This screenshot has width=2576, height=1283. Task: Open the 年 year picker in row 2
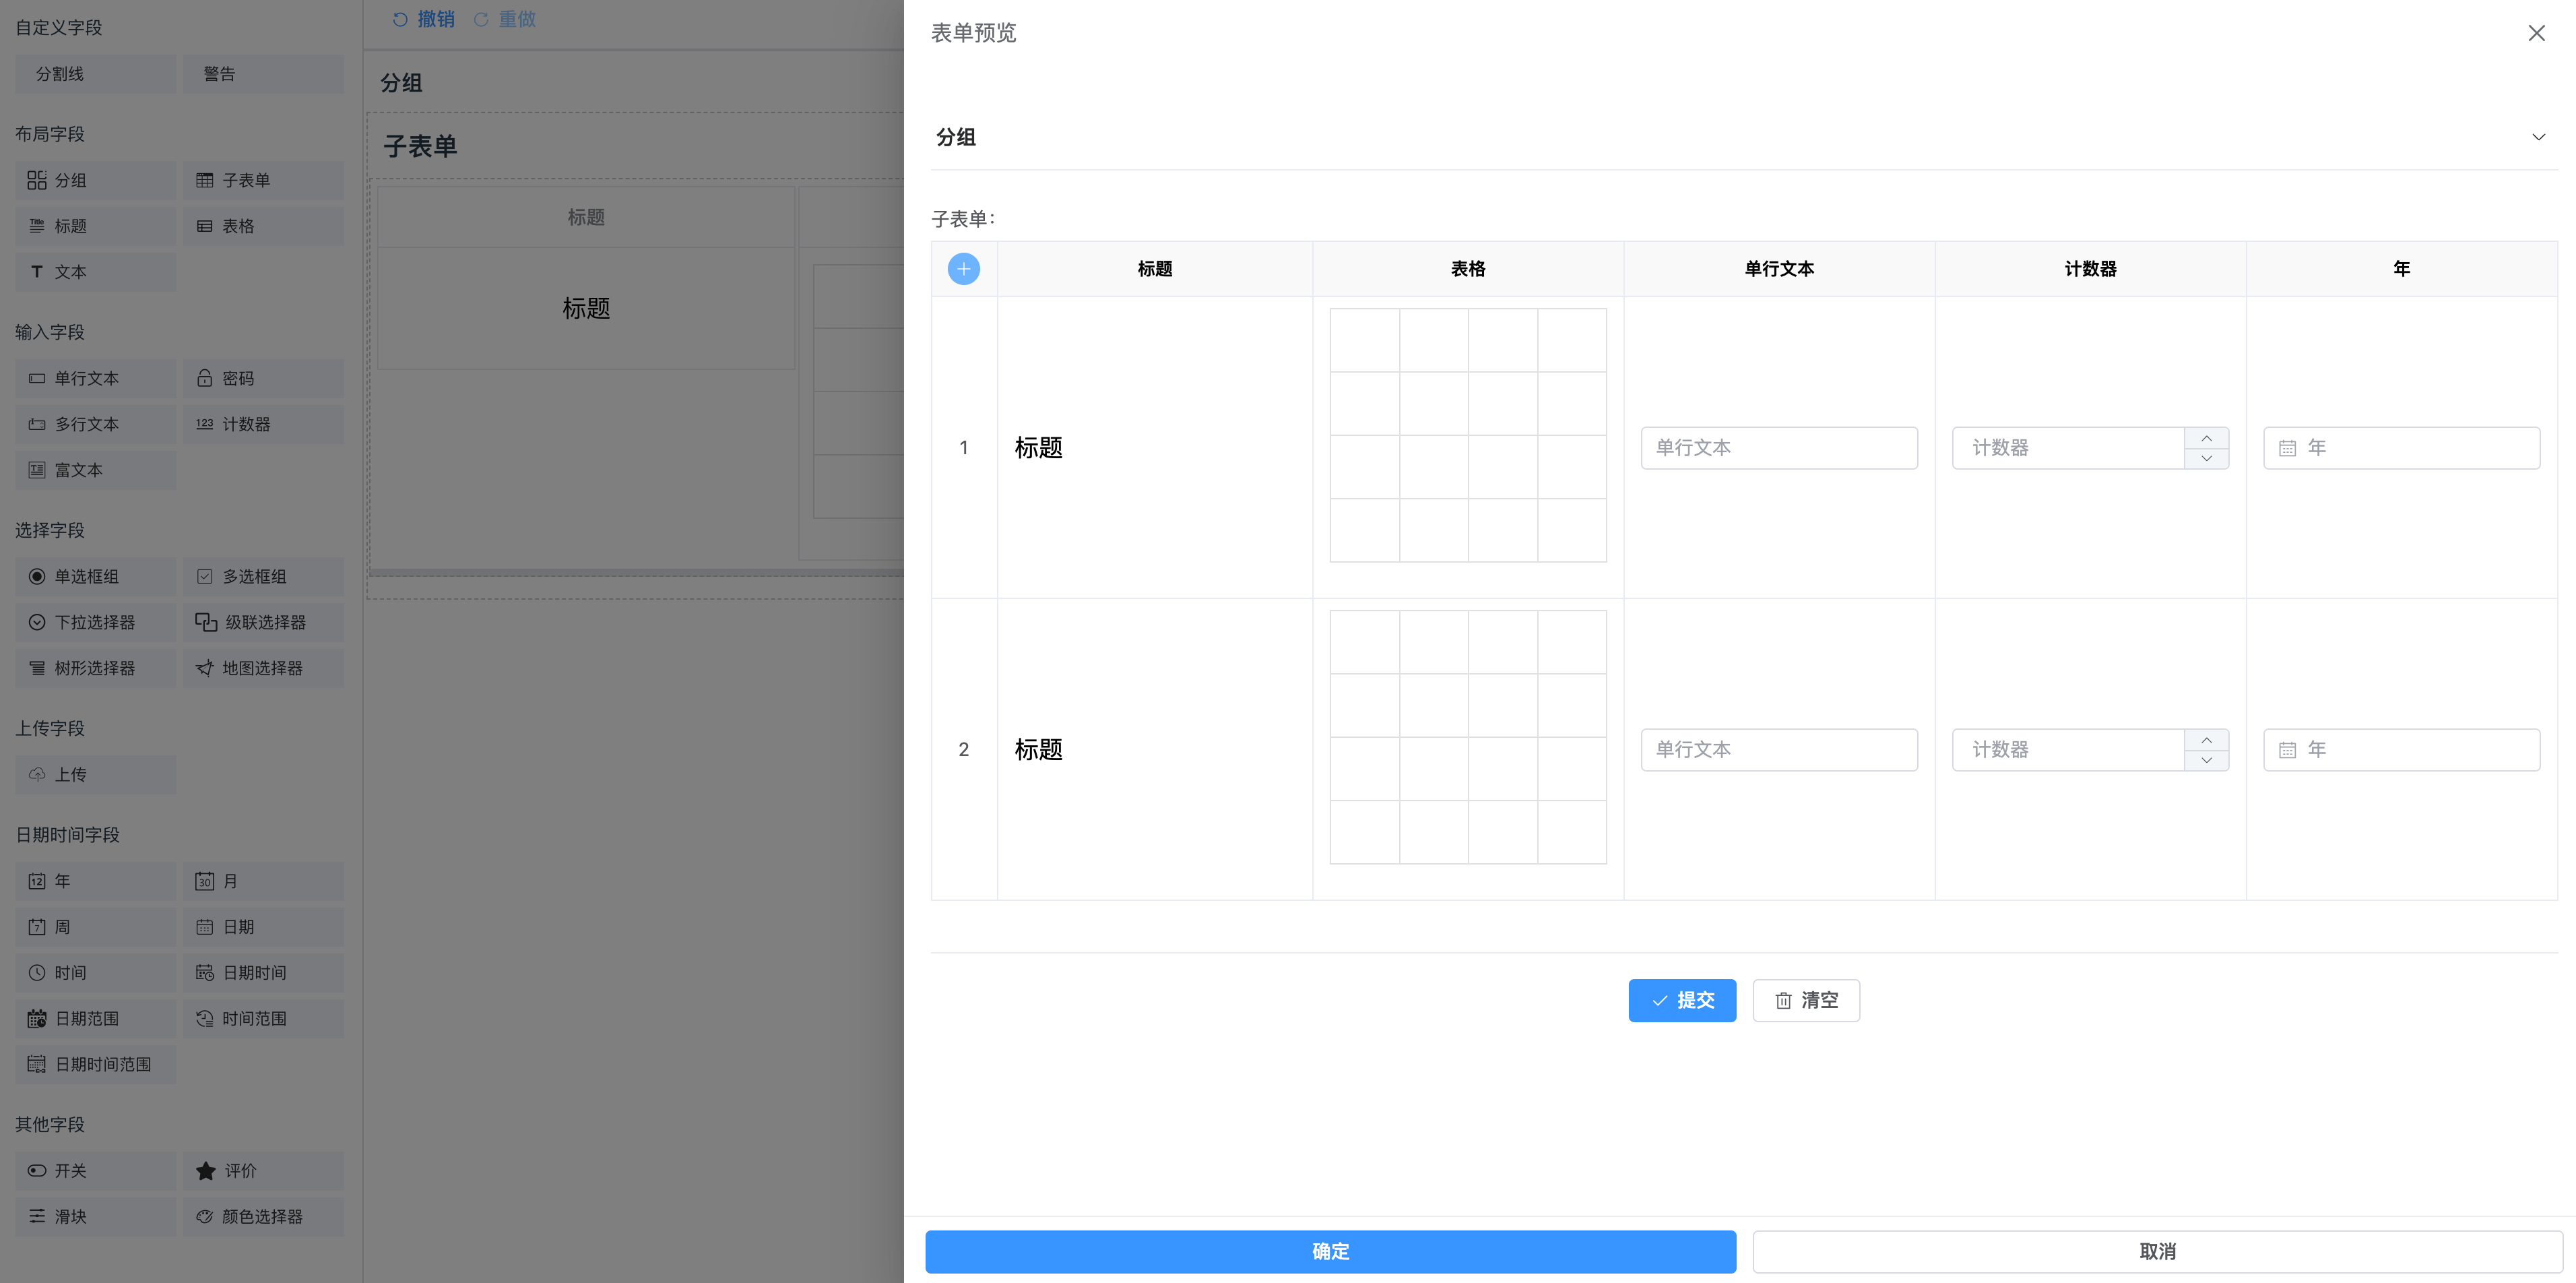coord(2401,749)
